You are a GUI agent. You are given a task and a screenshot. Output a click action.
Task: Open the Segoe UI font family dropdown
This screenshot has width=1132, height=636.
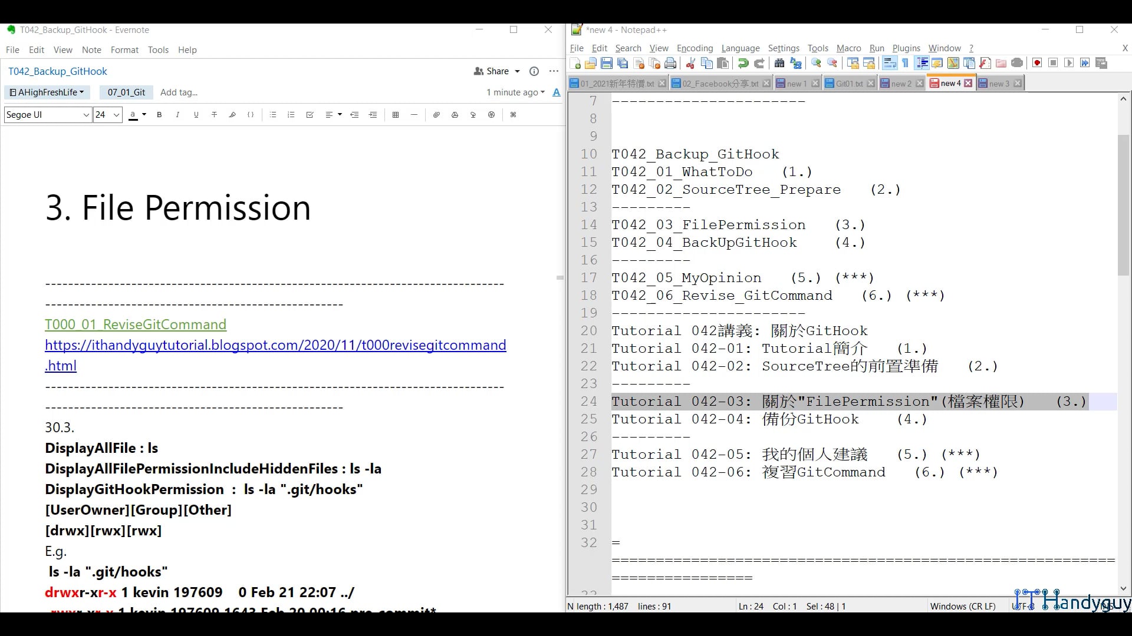(85, 115)
